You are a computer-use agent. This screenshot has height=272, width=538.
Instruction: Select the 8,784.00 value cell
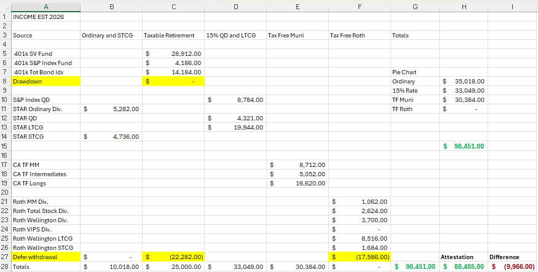point(235,99)
